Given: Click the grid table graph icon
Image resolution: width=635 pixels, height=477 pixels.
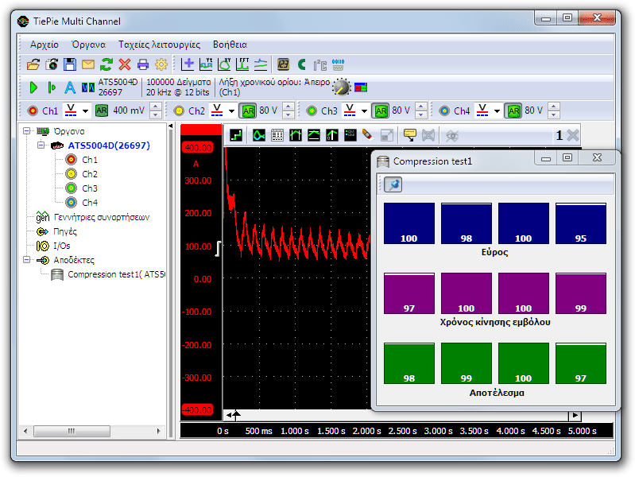Looking at the screenshot, I should (x=277, y=135).
